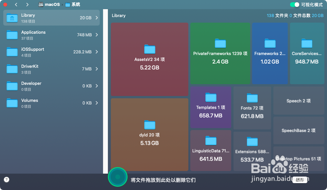Viewport: 327px width, 190px height.
Task: Click the LinguisticData folder icon
Action: click(x=210, y=141)
